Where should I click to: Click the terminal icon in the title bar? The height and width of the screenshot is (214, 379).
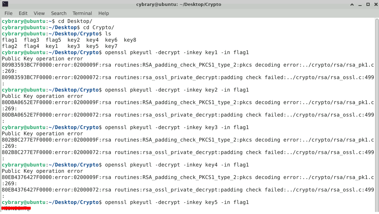coord(4,5)
